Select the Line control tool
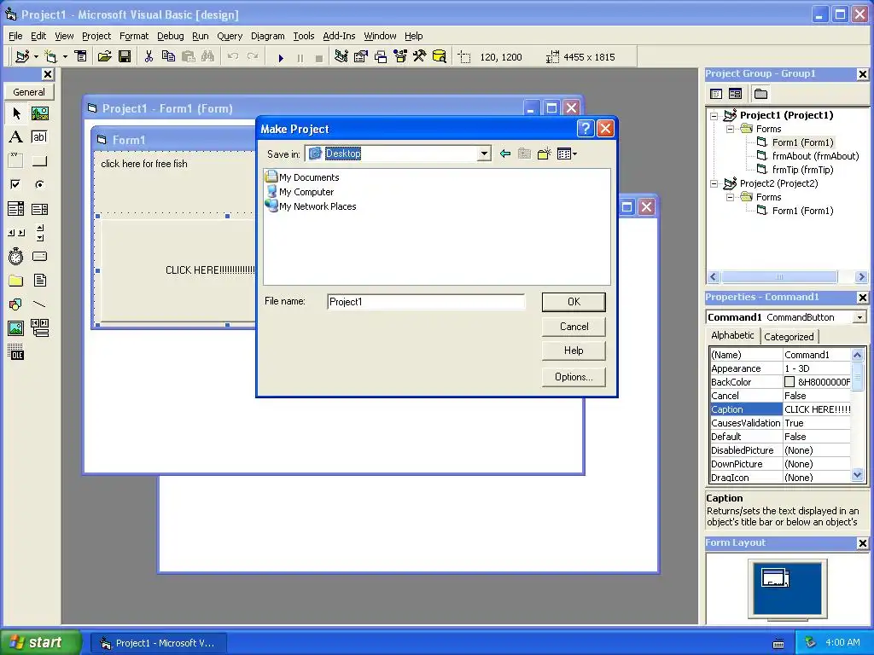The height and width of the screenshot is (655, 874). click(x=39, y=304)
